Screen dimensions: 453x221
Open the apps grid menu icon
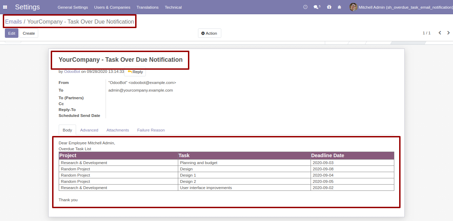pos(5,7)
